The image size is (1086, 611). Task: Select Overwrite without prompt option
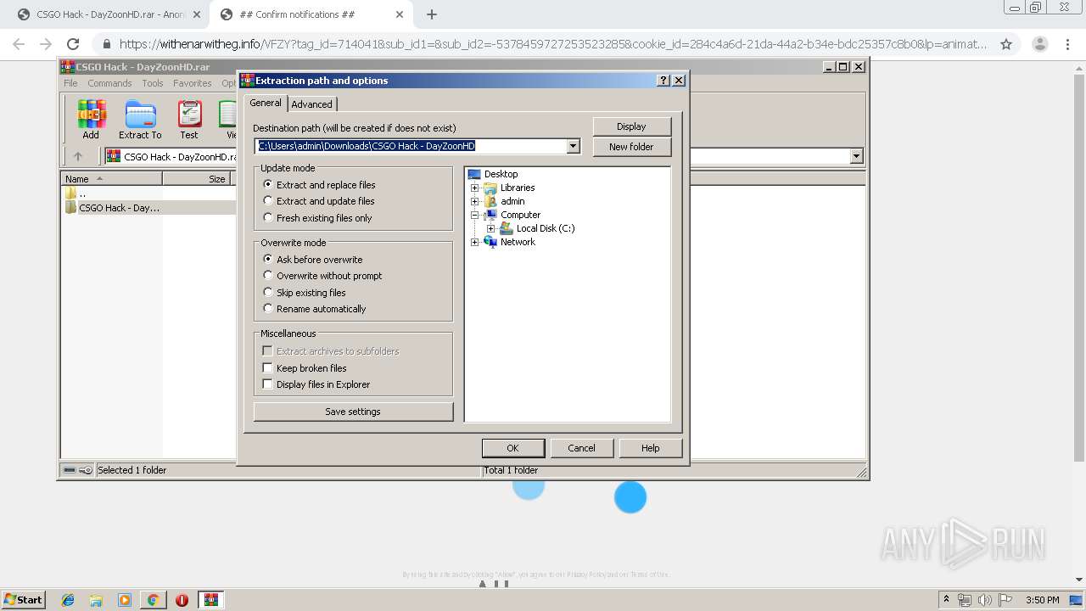(322, 276)
